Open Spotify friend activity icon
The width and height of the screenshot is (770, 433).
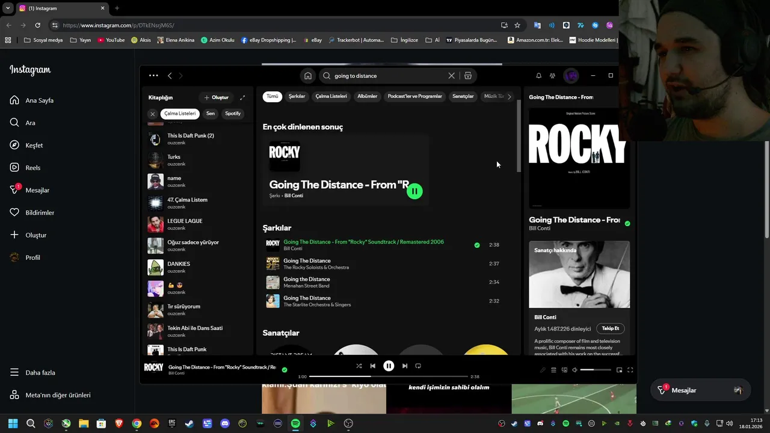coord(552,76)
